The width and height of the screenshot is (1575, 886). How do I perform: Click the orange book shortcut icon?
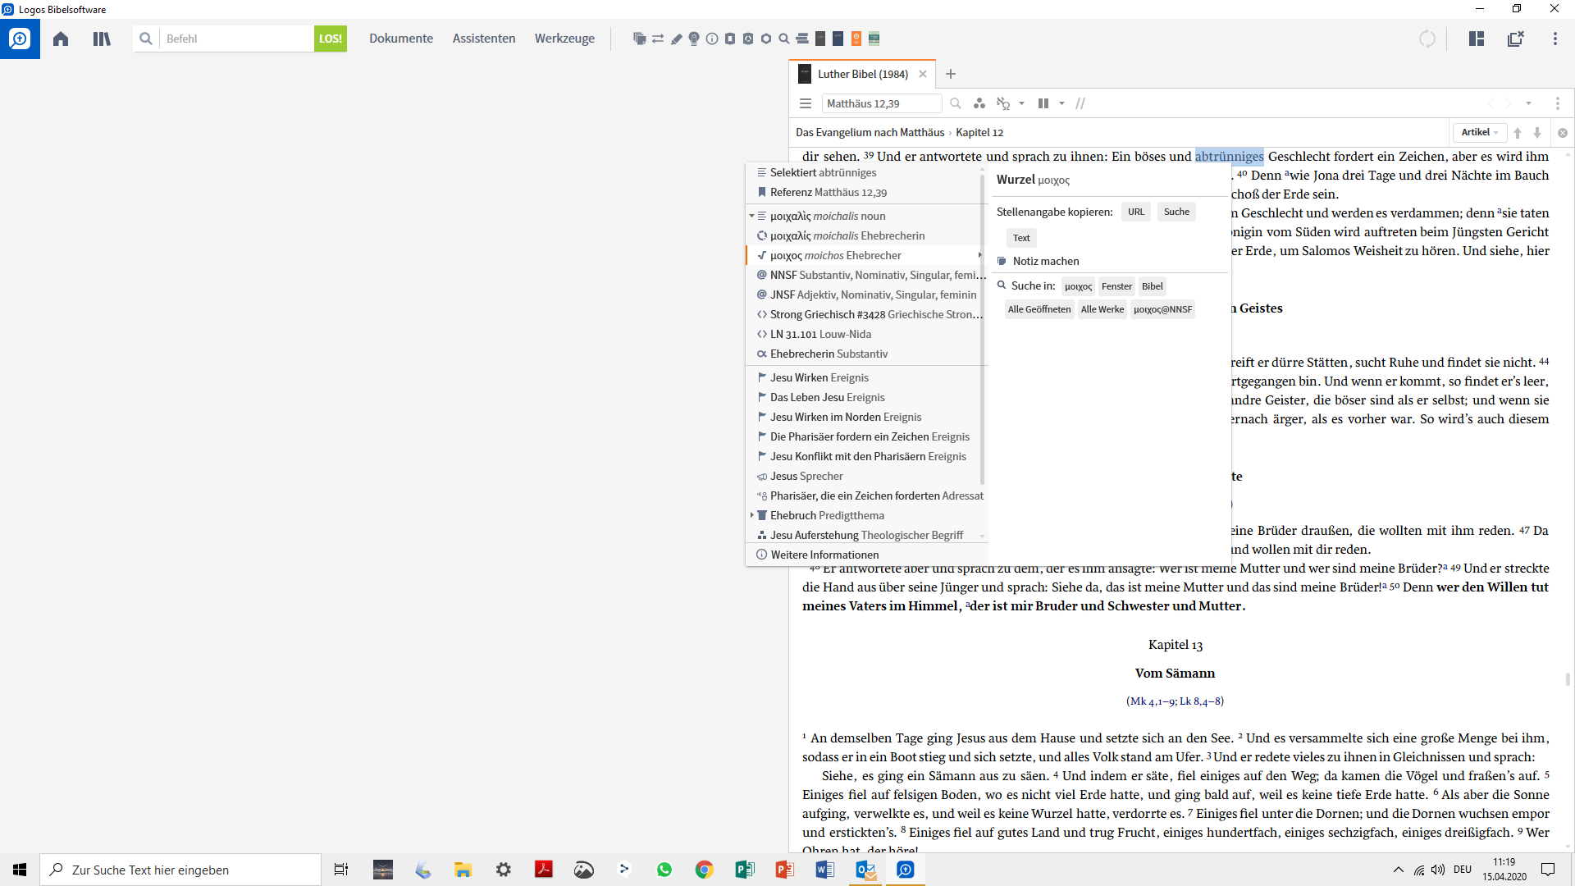click(856, 39)
